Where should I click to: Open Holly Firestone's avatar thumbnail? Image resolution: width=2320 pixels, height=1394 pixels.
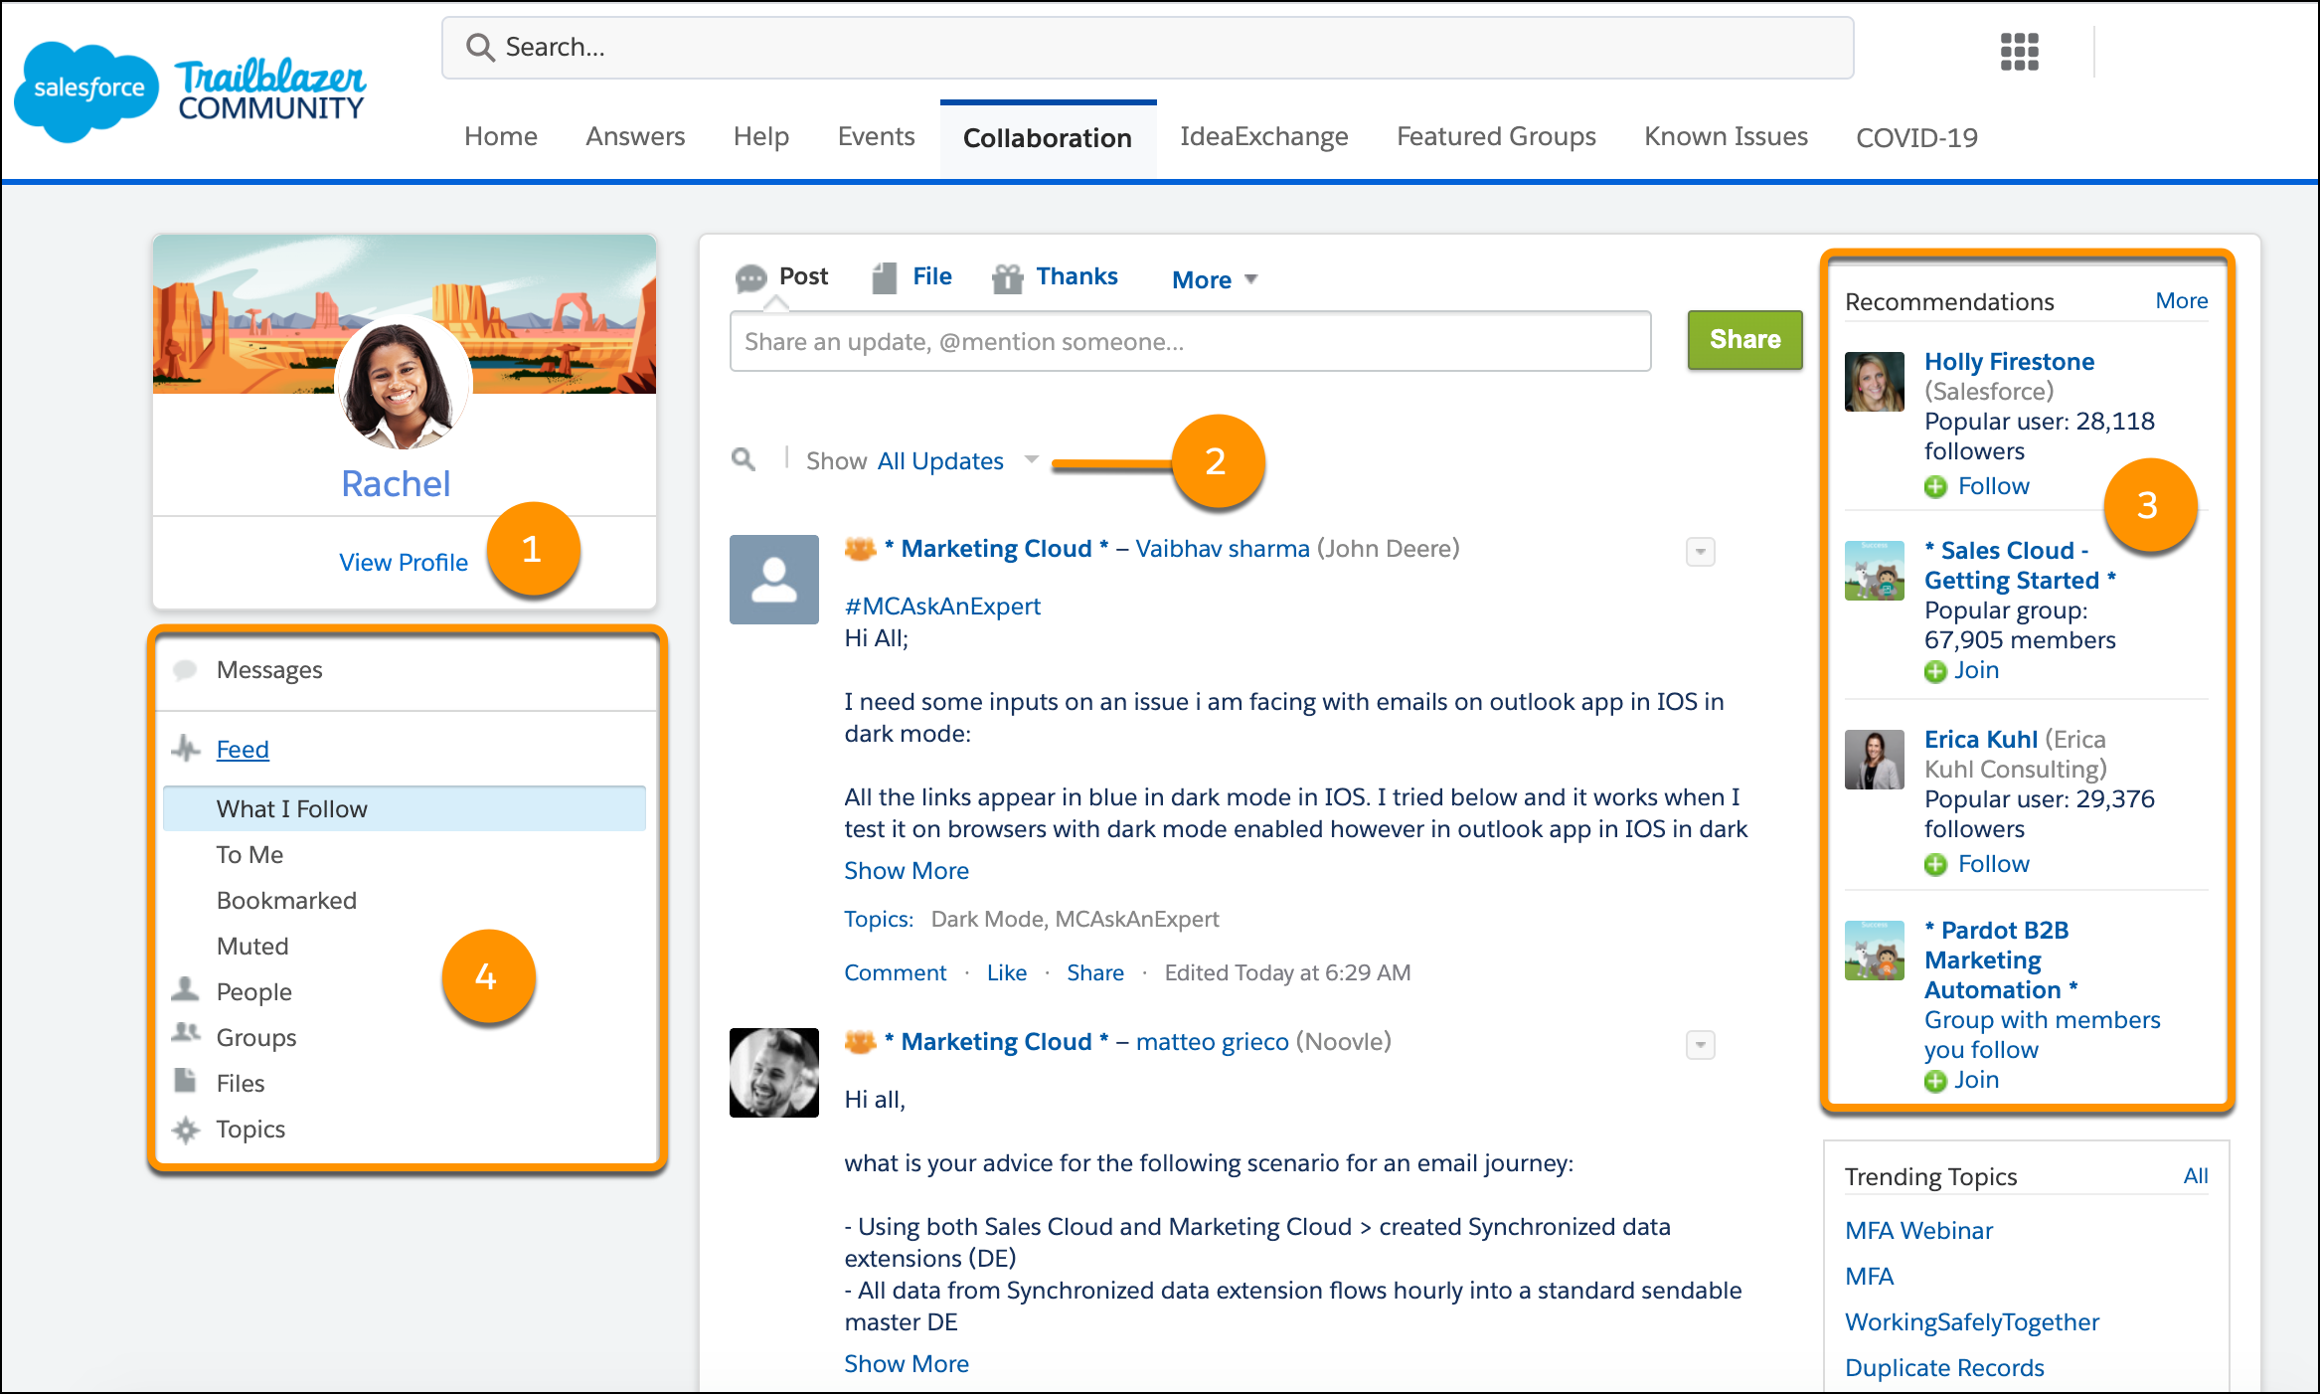(1874, 381)
